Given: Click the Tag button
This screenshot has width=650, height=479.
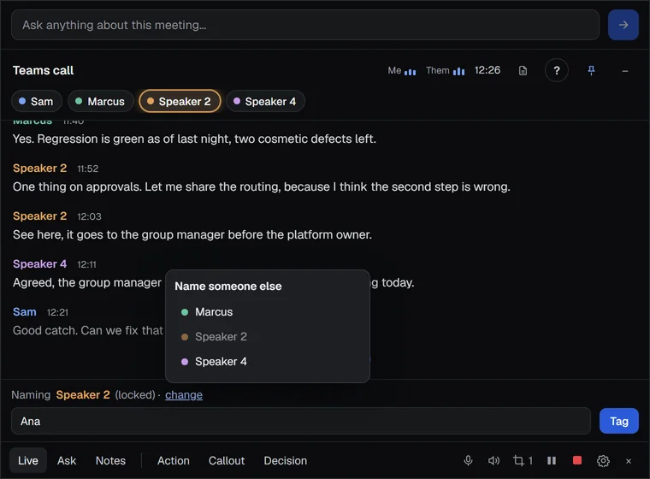Looking at the screenshot, I should [x=619, y=421].
